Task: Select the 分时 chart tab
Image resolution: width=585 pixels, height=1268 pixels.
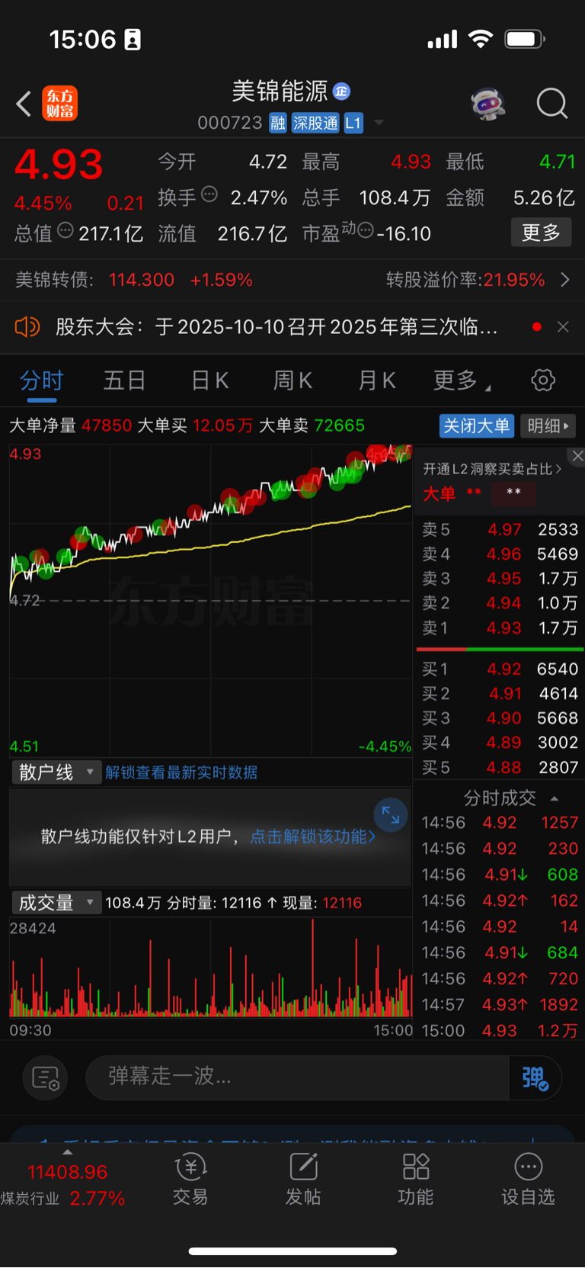Action: pyautogui.click(x=42, y=380)
